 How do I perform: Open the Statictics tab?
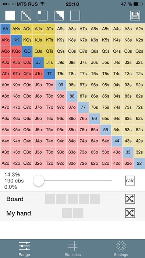tap(72, 249)
